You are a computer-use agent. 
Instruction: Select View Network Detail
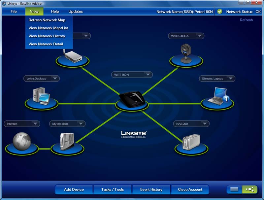pos(49,44)
